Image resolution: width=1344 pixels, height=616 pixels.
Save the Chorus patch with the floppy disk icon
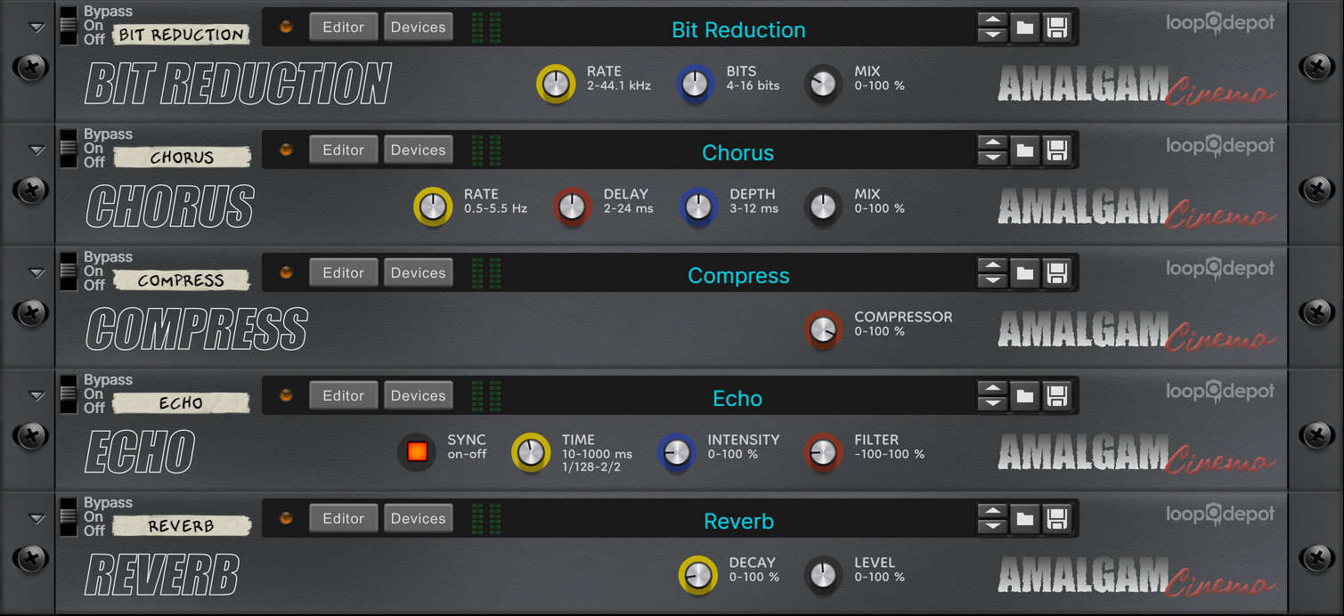click(x=1057, y=150)
